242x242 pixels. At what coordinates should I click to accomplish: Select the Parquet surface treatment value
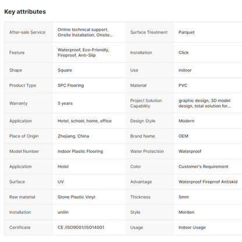click(186, 32)
